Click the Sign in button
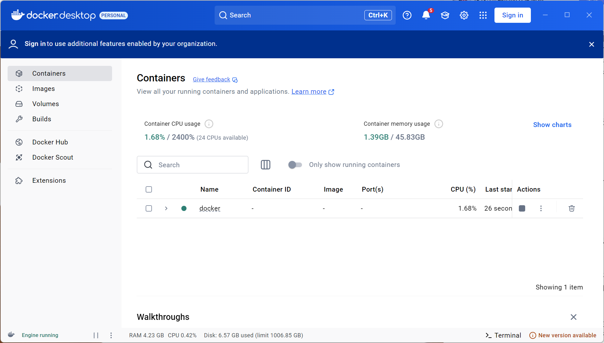Screen dimensions: 604x343 coord(513,15)
